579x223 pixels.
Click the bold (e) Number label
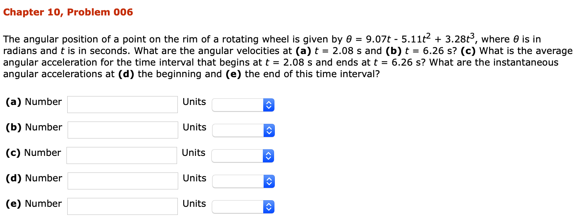pos(34,204)
